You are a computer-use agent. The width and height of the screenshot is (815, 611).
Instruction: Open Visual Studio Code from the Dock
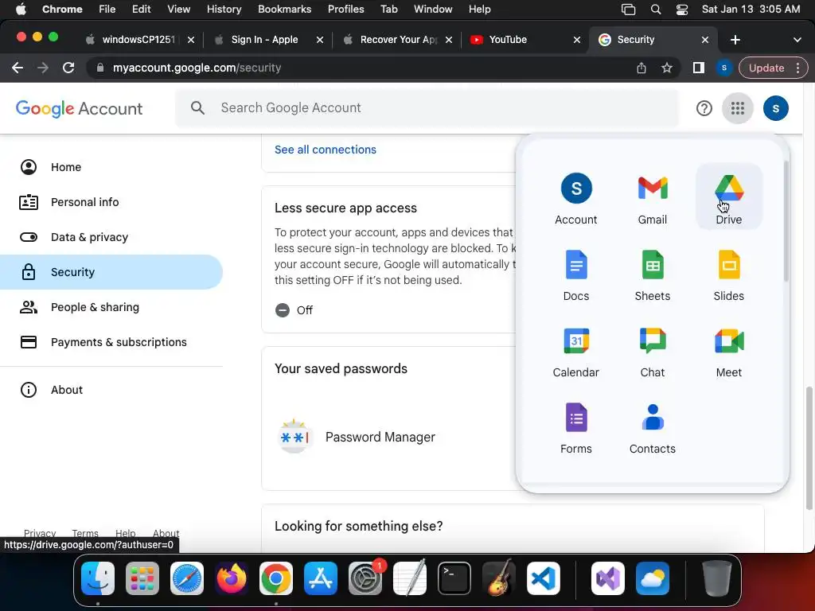pos(543,578)
